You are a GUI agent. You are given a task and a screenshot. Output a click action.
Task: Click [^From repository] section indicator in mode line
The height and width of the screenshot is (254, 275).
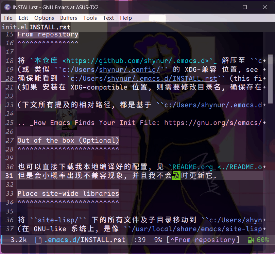coord(203,240)
